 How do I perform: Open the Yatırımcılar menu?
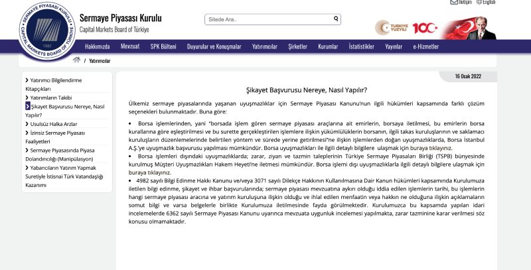(x=264, y=46)
